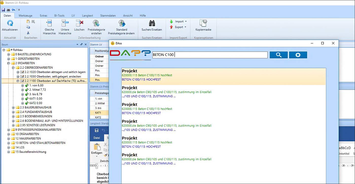Click the Löschen delete icon
Screen dimensions: 355x184
click(79, 24)
